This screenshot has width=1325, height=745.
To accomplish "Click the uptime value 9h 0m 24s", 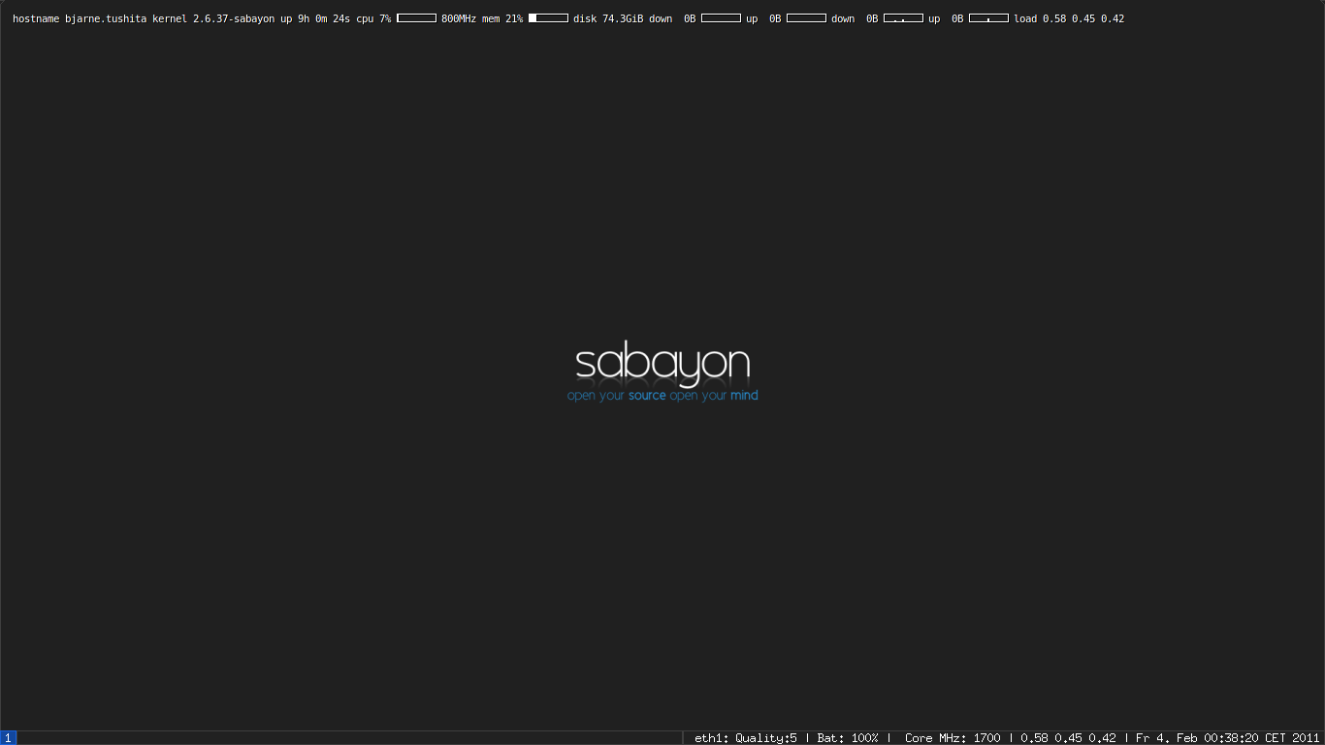I will [324, 18].
